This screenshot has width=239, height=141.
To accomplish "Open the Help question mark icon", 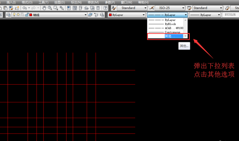I will (x=105, y=8).
